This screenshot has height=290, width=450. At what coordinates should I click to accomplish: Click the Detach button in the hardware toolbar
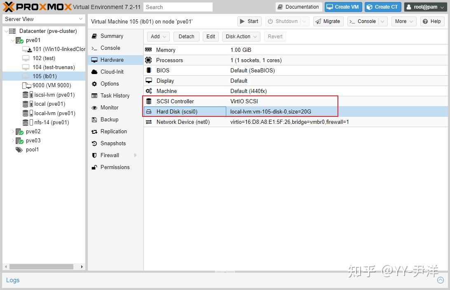pyautogui.click(x=186, y=36)
